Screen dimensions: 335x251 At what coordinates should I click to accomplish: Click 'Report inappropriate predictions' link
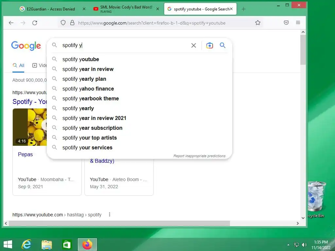click(x=199, y=156)
